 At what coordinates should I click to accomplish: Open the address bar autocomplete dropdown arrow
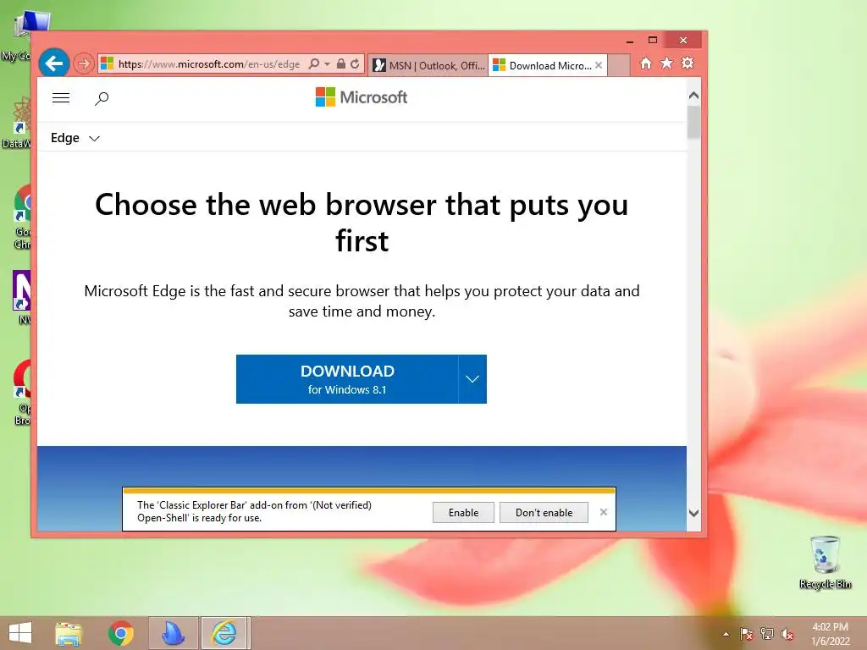click(327, 64)
